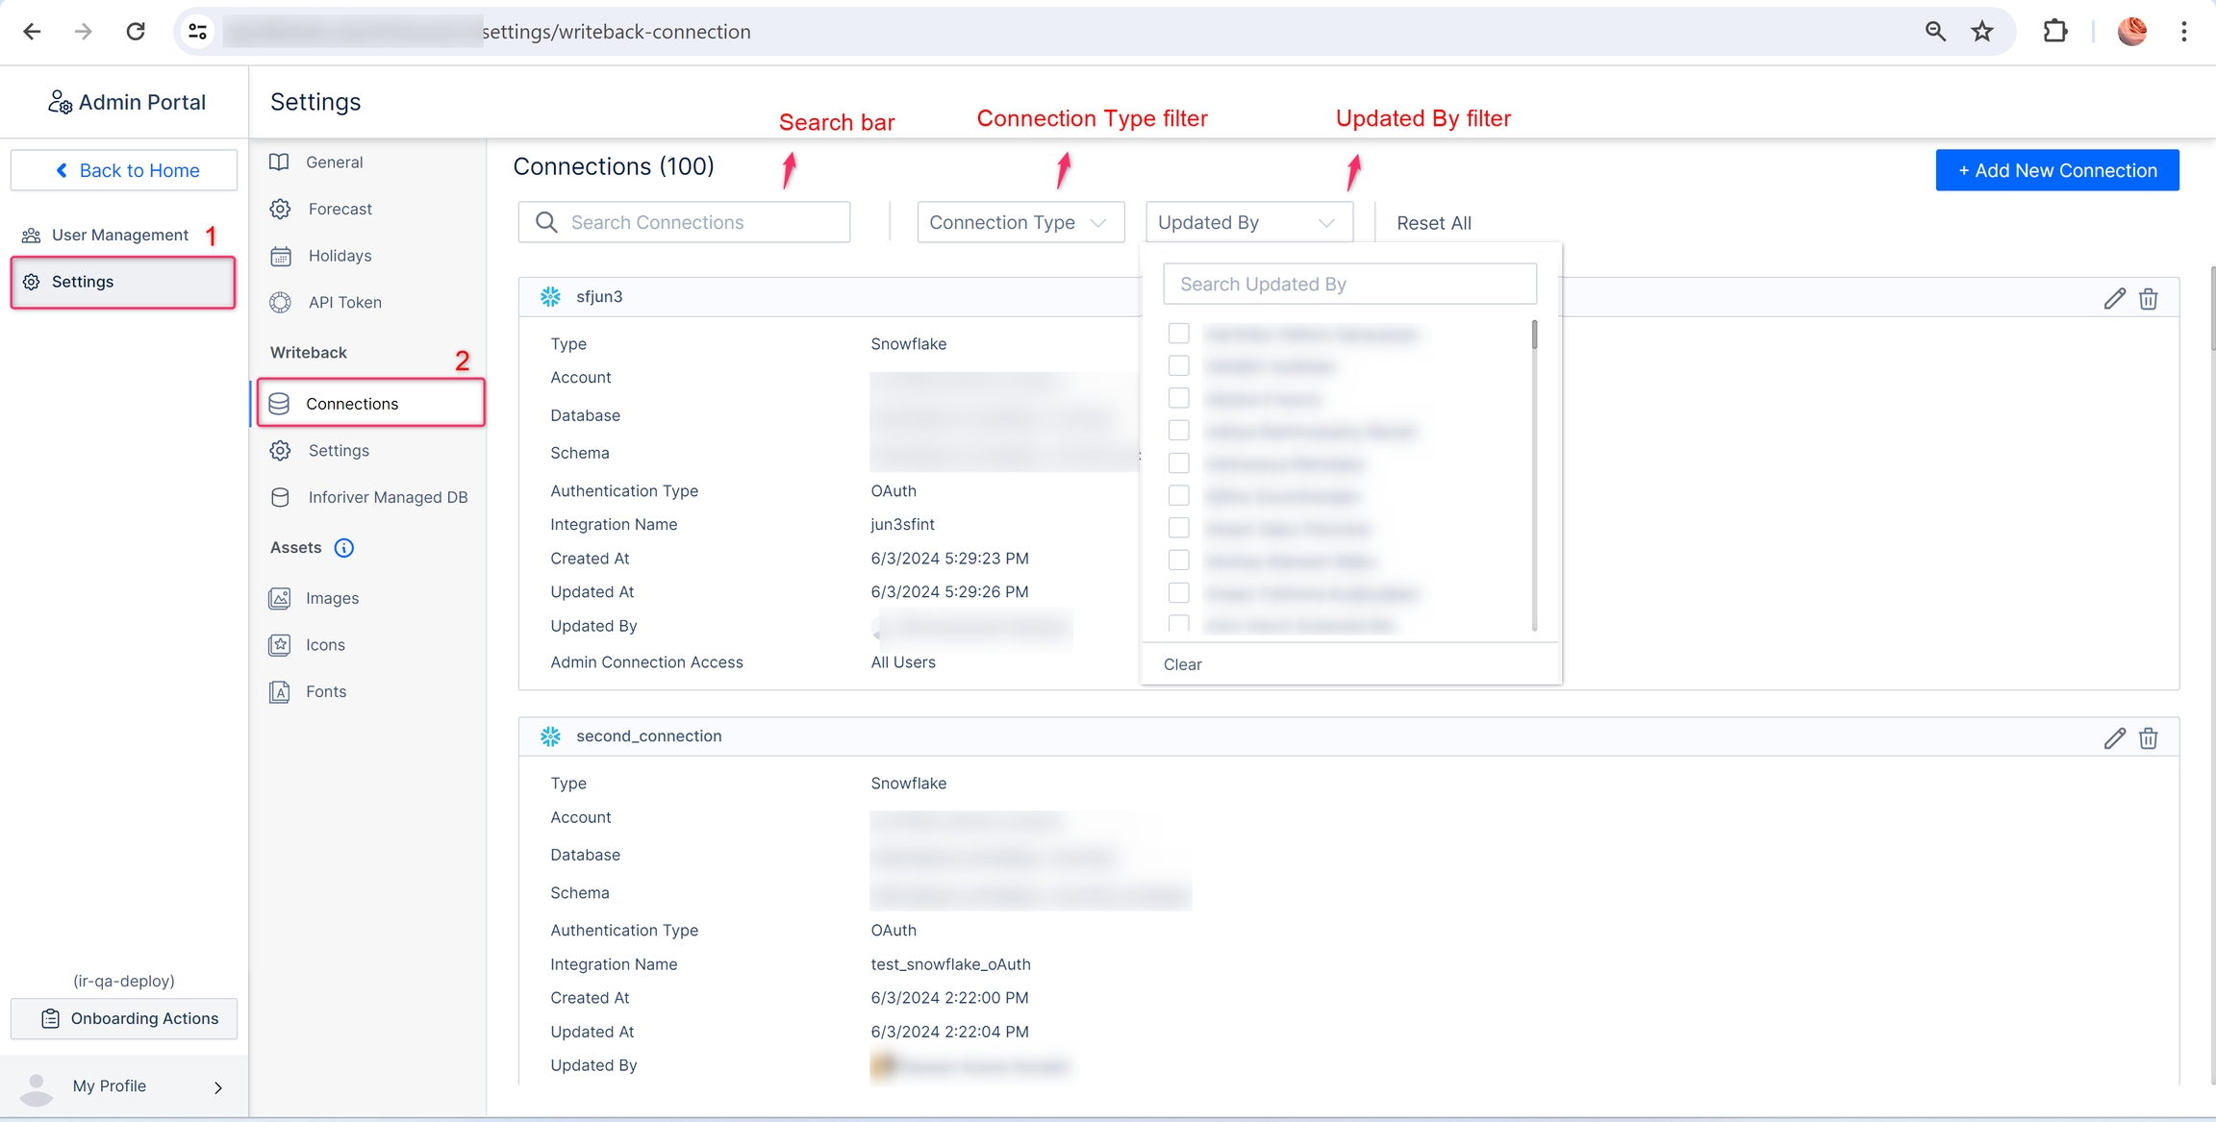Open the Connection Type dropdown

[x=1020, y=222]
